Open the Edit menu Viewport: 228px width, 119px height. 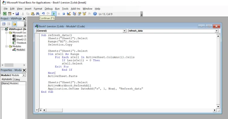pyautogui.click(x=12, y=9)
